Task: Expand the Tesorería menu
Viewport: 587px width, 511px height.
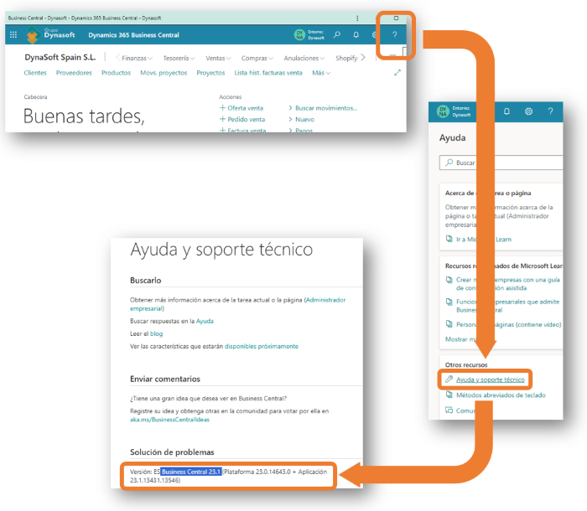Action: pyautogui.click(x=179, y=58)
